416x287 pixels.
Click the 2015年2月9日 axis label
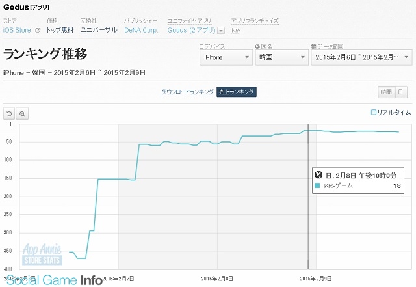point(316,279)
